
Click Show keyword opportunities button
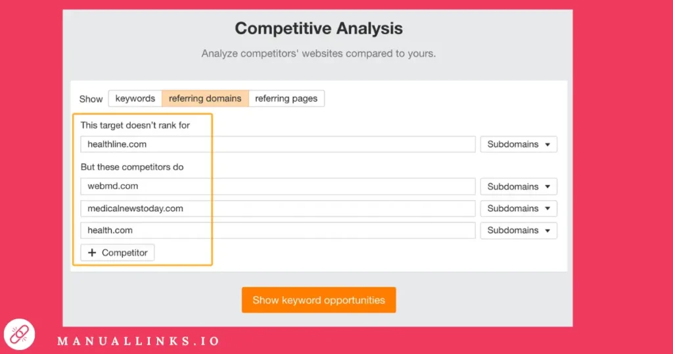(x=319, y=300)
